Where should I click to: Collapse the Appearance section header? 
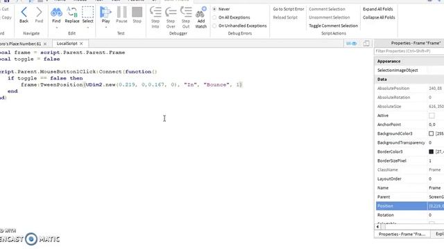[410, 62]
